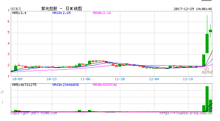Click the price axis label 3

[8, 54]
